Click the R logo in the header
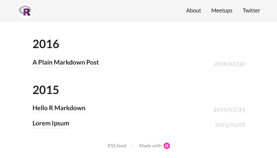 25,11
